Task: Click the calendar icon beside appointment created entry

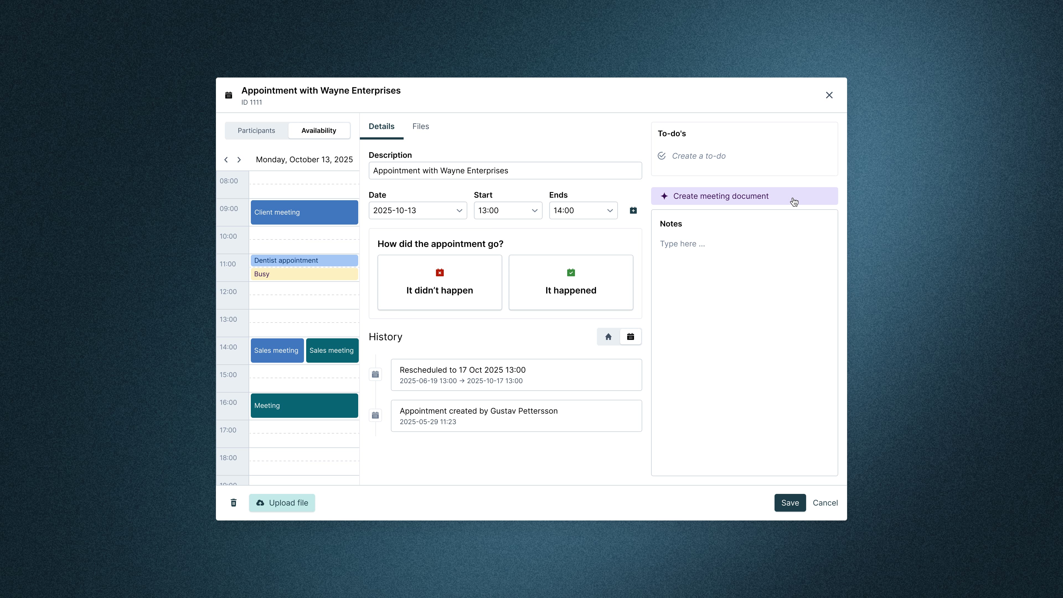Action: 376,415
